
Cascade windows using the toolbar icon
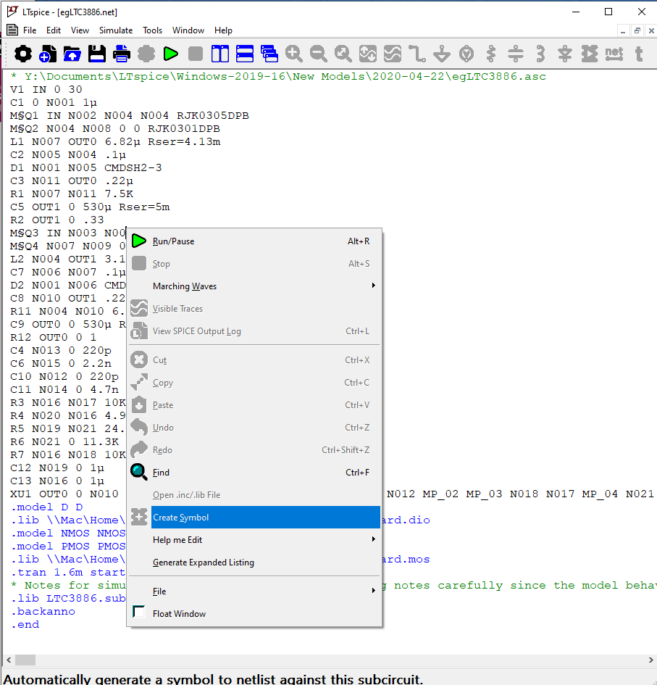269,54
